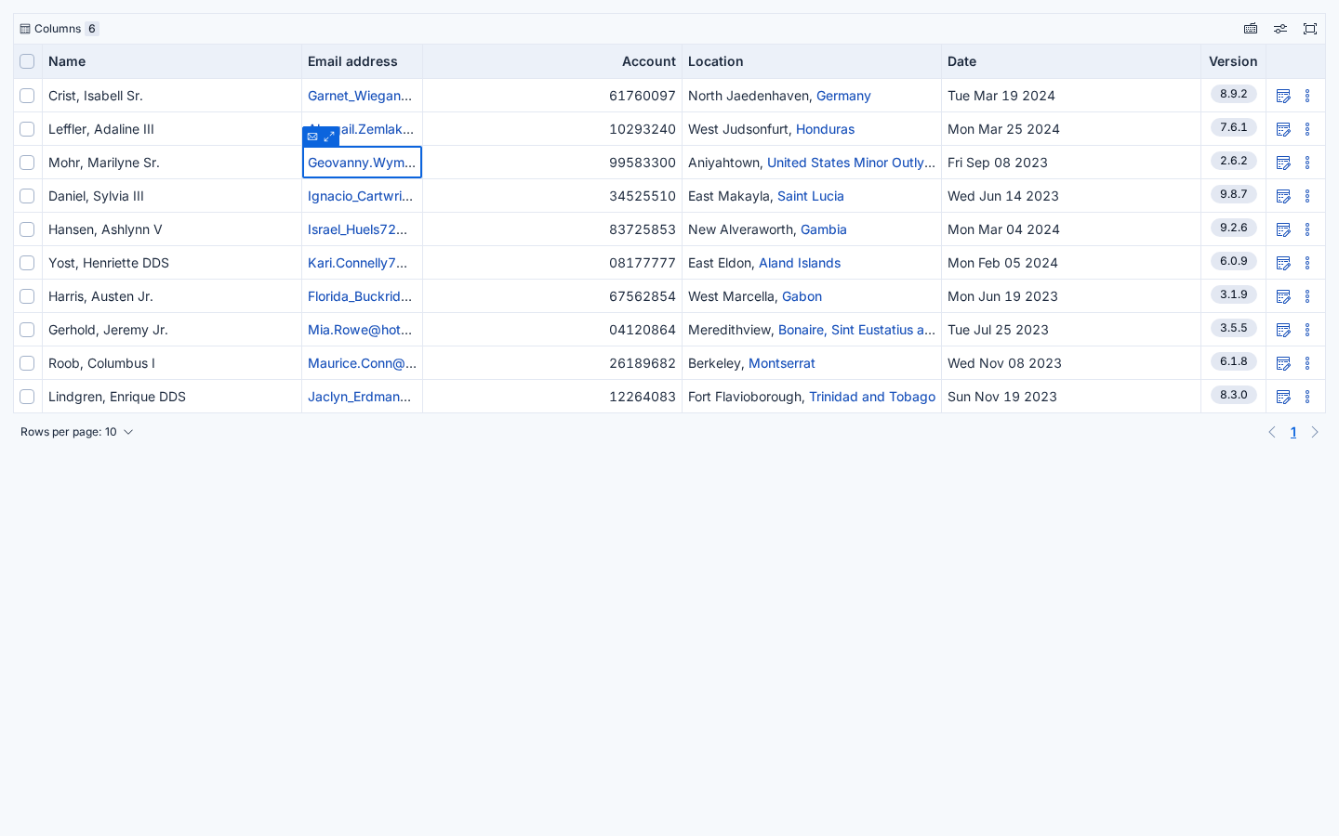Screen dimensions: 1339x836
Task: Edit row for Leffler, Adaline III
Action: (1283, 129)
